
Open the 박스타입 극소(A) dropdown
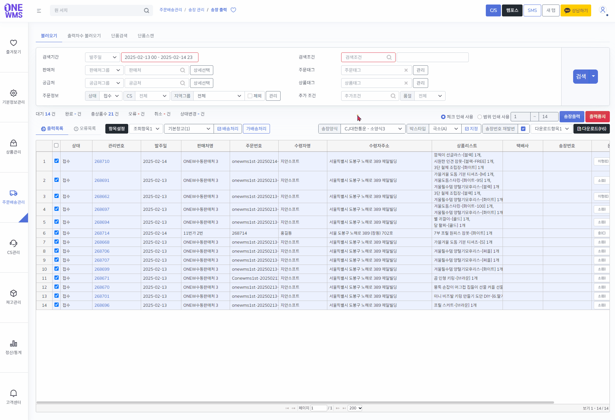(445, 129)
